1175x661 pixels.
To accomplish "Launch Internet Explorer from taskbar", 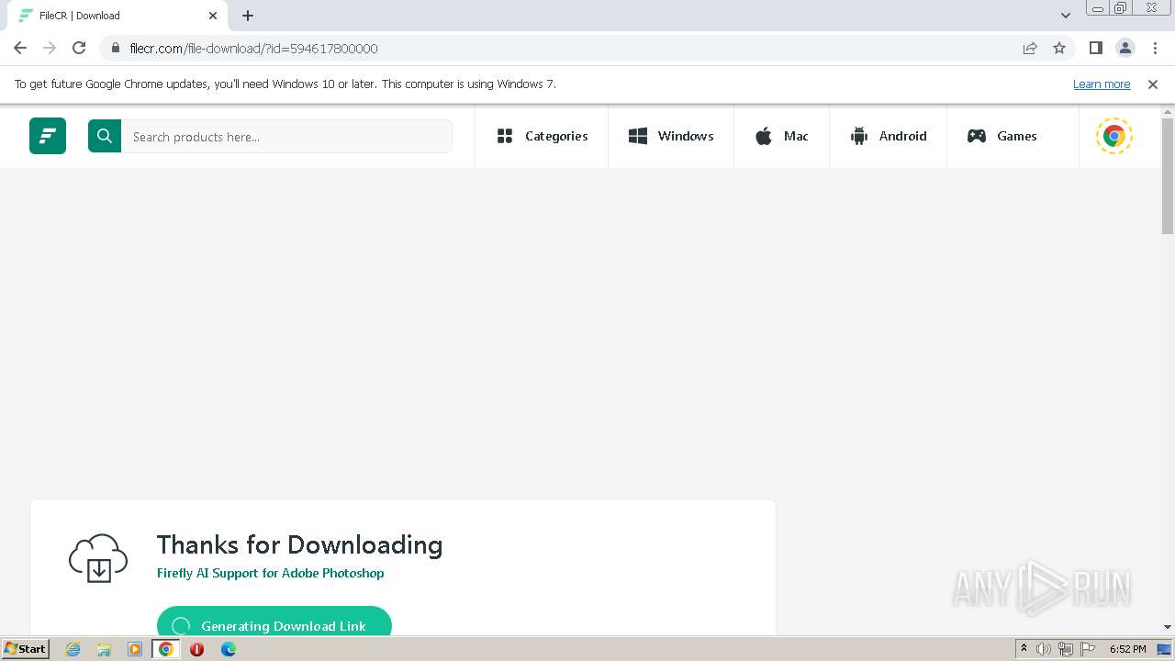I will pyautogui.click(x=73, y=649).
